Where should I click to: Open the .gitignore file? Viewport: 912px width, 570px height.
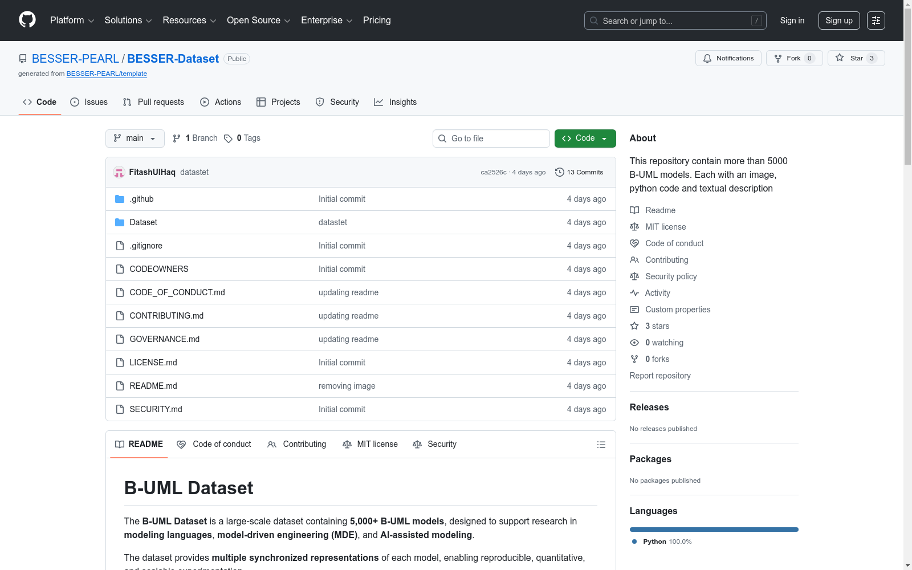tap(146, 246)
